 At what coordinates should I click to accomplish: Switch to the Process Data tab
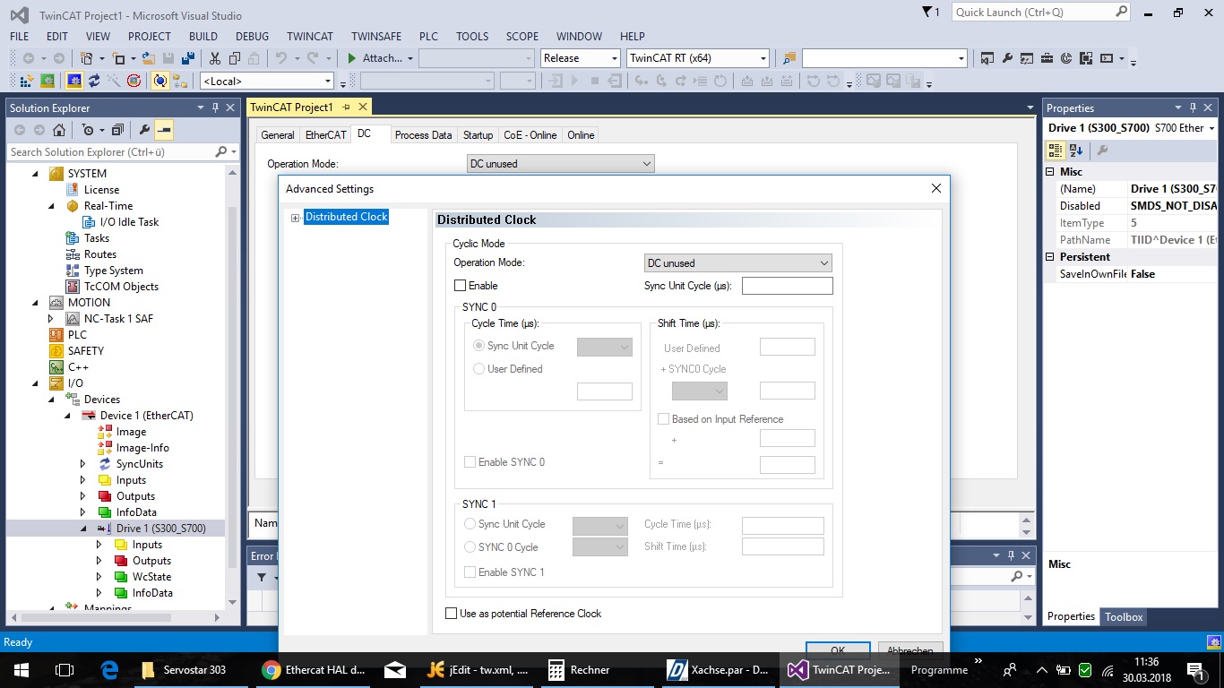click(423, 135)
